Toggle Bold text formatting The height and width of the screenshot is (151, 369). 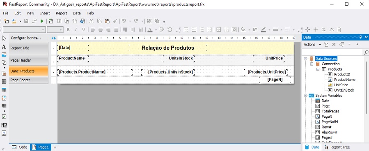click(68, 30)
